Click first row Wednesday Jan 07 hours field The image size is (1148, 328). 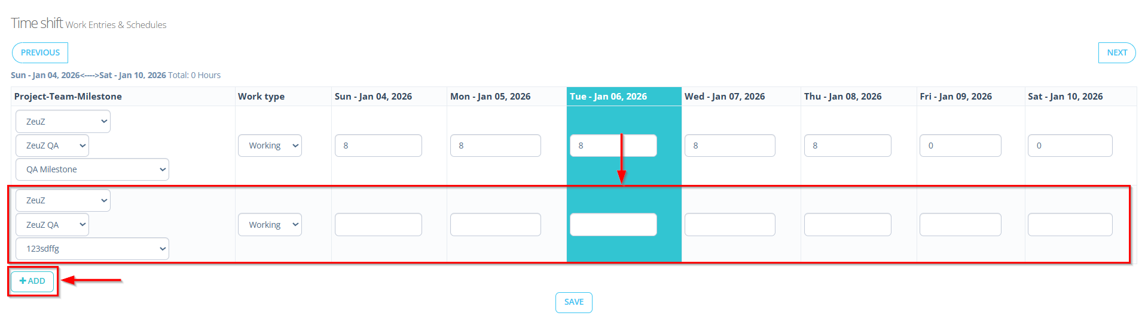coord(729,146)
